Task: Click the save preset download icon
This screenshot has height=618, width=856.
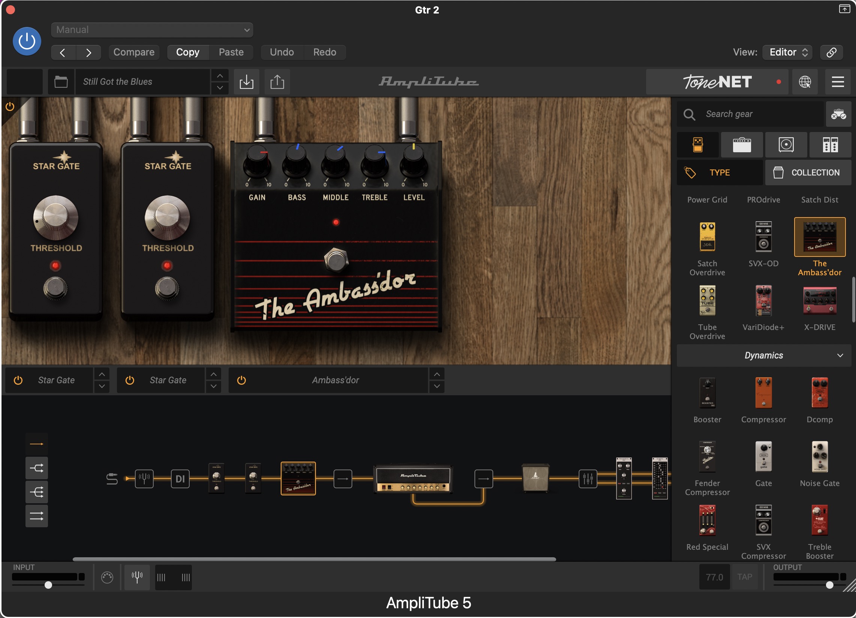Action: (247, 82)
